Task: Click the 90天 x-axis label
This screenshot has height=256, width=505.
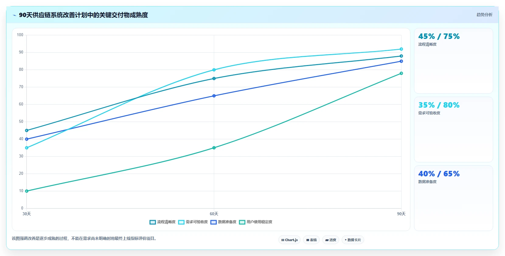Action: coord(401,214)
